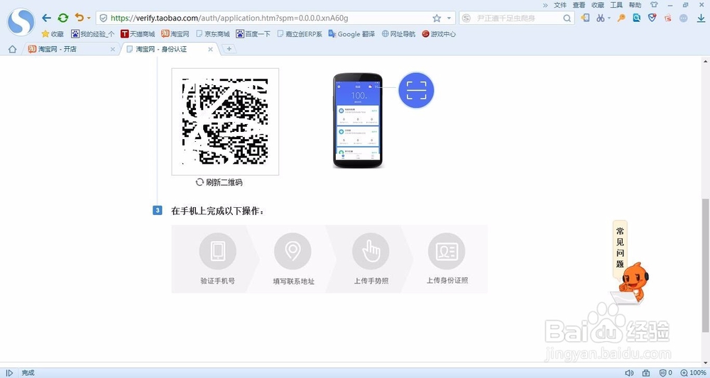Toggle the sidebar panel in status bar
710x378 pixels.
pos(9,372)
